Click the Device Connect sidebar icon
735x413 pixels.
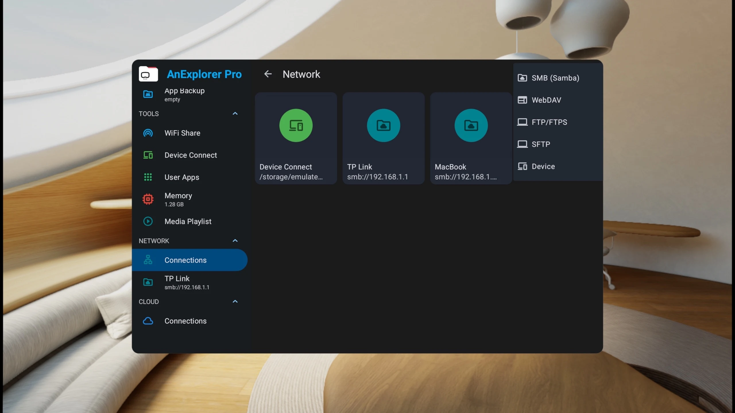(x=148, y=155)
